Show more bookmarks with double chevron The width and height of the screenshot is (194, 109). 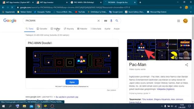[x=191, y=12]
